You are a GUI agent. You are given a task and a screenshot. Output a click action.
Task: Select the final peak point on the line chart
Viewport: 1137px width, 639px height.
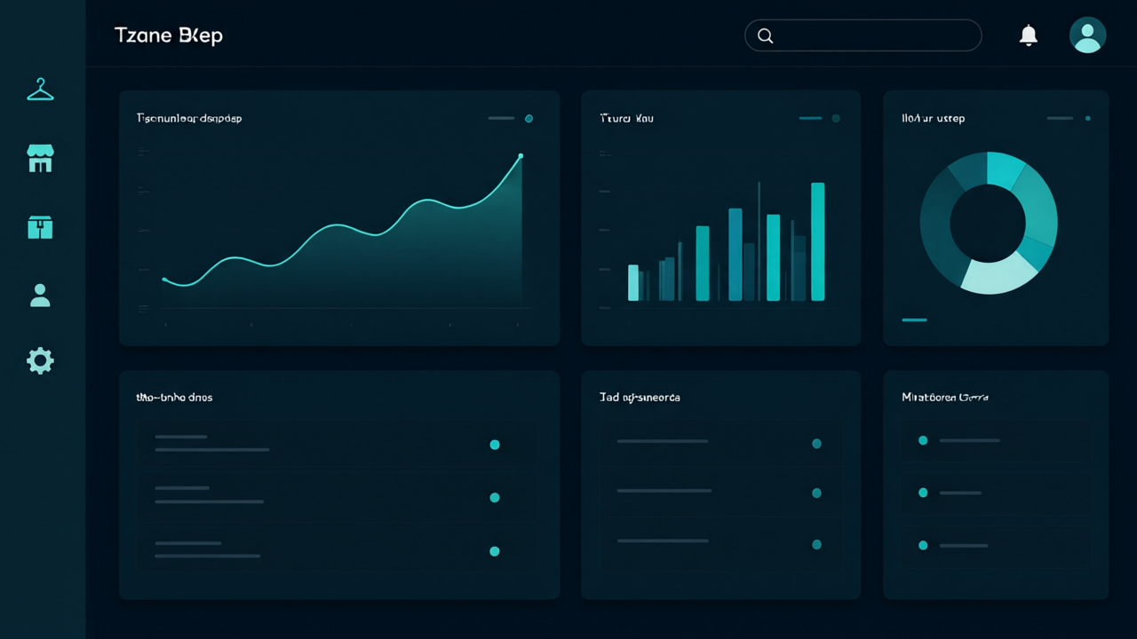click(x=521, y=156)
